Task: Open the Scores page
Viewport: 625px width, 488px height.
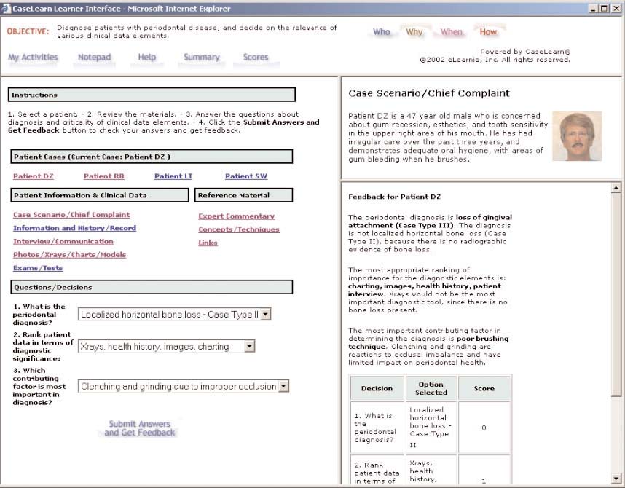Action: [255, 58]
